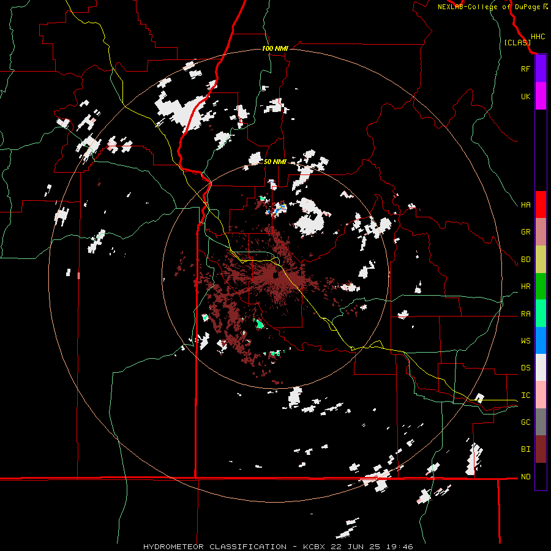The width and height of the screenshot is (551, 551).
Task: Click the RA light green legend block
Action: 541,313
